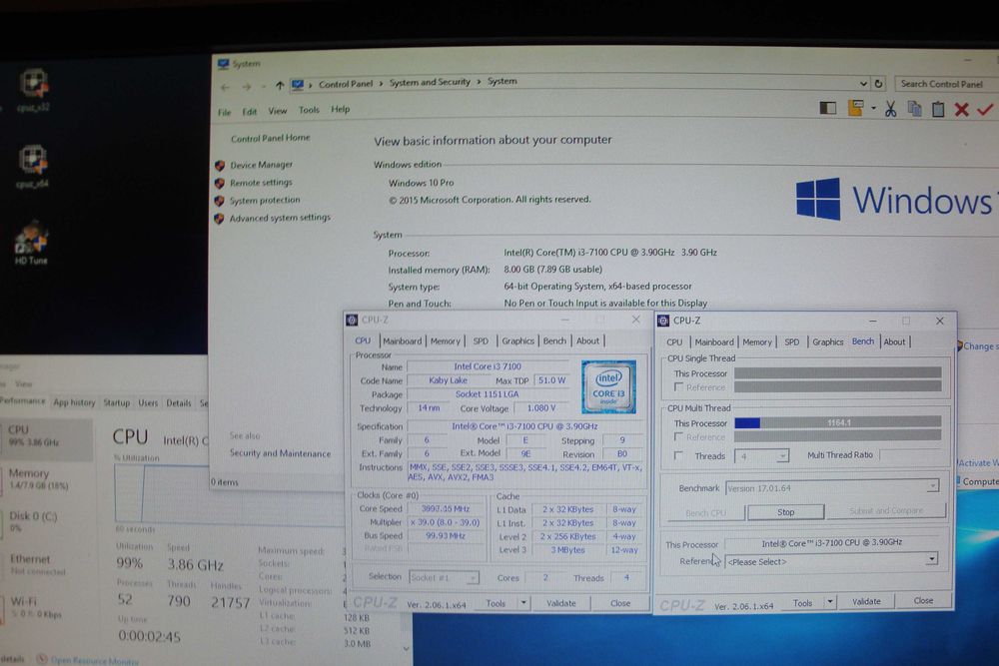Click Close in the right CPU-Z window
The image size is (999, 666).
923,600
